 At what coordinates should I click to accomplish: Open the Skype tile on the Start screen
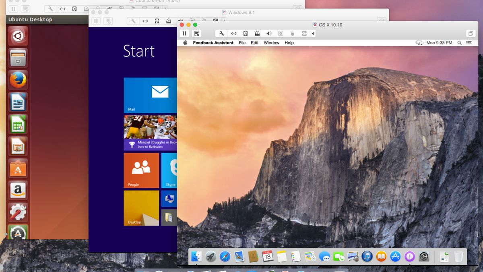(x=169, y=170)
